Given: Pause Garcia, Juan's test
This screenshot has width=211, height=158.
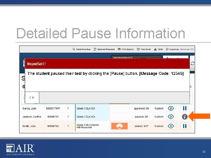Looking at the screenshot, I should coord(185,108).
